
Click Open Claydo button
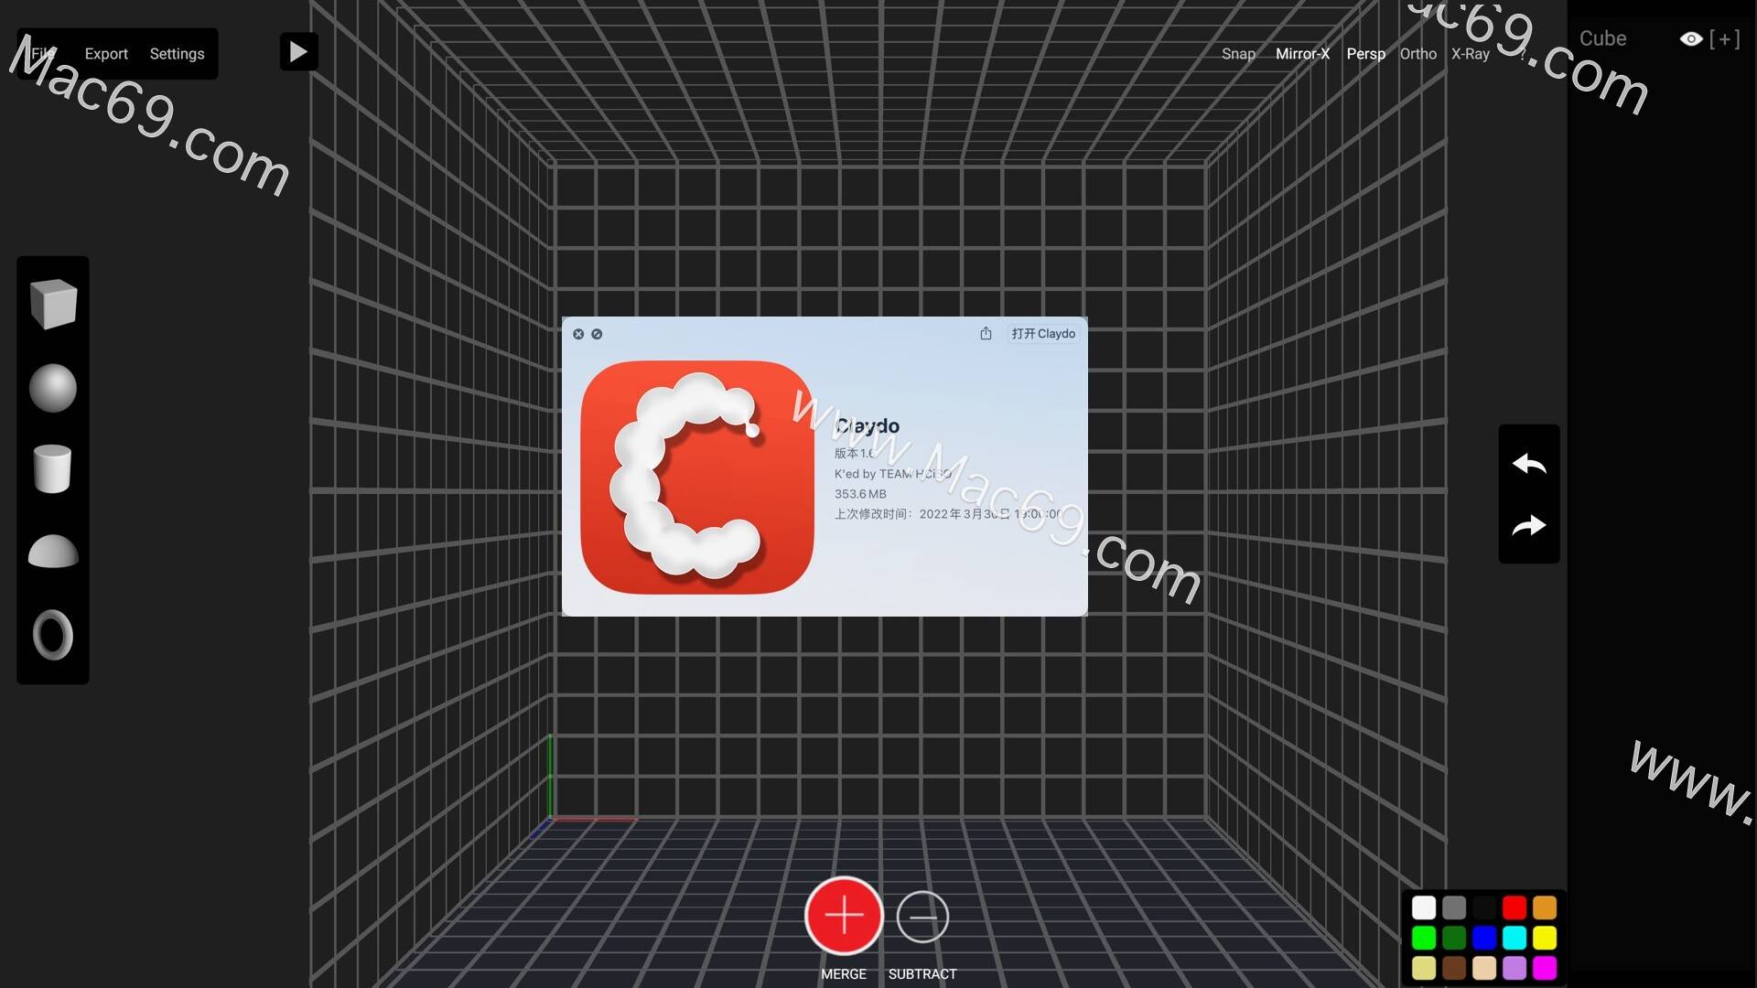(1042, 334)
